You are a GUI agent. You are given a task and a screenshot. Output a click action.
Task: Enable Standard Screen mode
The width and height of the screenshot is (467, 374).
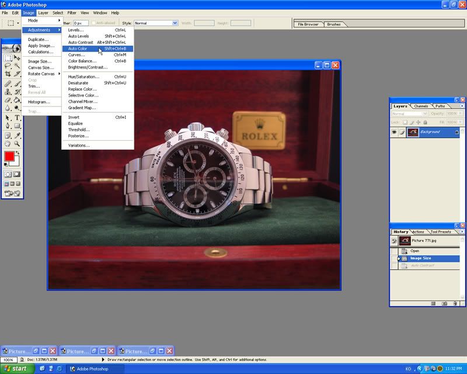pyautogui.click(x=6, y=183)
